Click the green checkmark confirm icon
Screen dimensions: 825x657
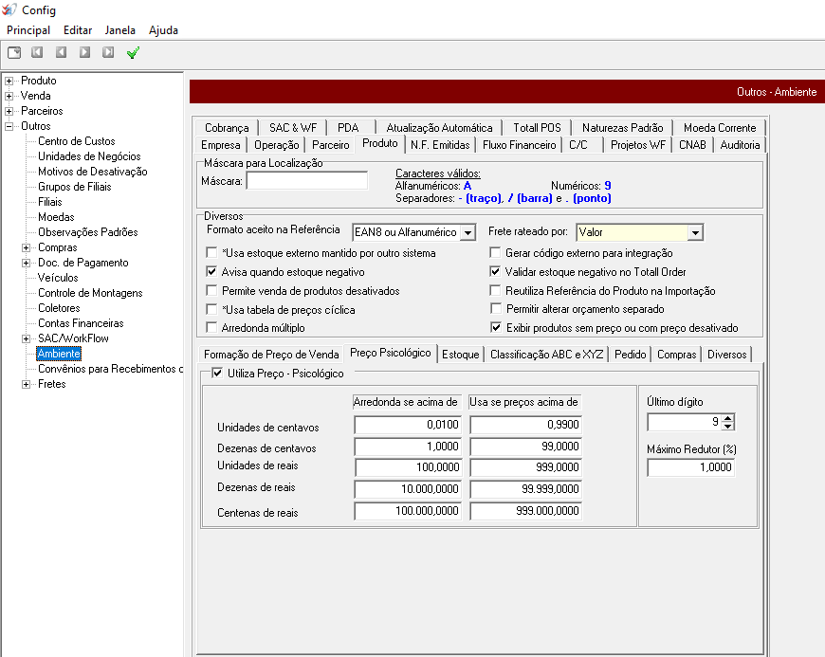[133, 52]
